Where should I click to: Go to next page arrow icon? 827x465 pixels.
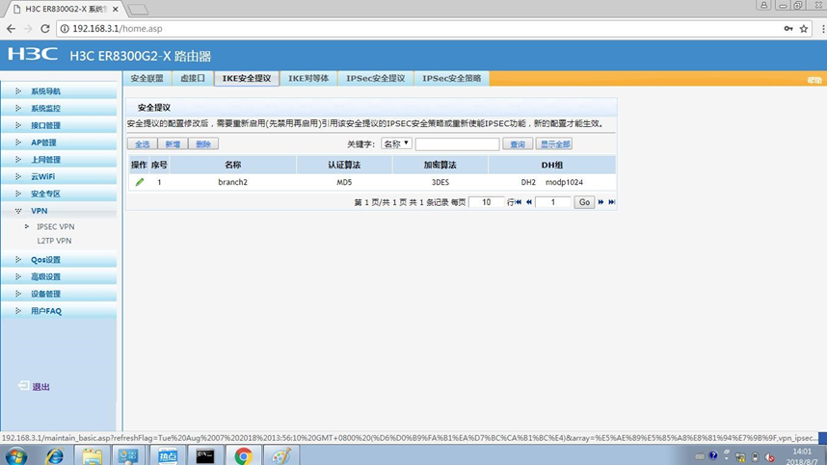point(600,202)
